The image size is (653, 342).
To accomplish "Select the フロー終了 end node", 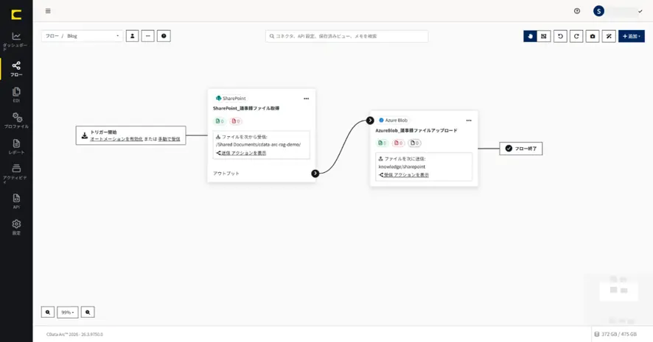I will (520, 149).
